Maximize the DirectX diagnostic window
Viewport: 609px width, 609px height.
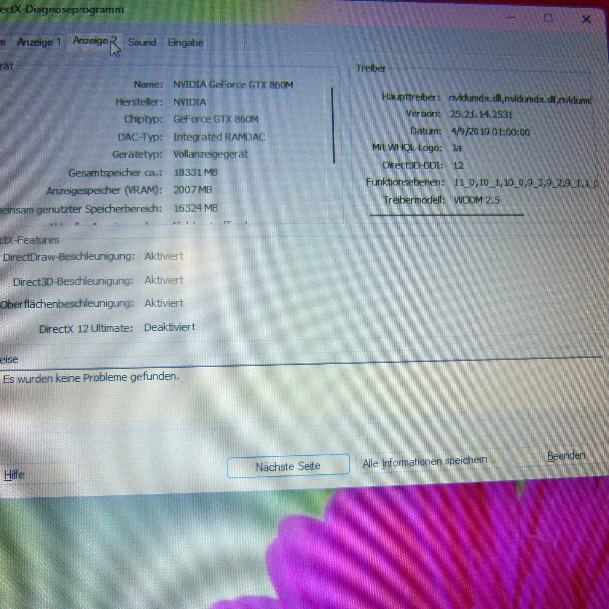548,18
